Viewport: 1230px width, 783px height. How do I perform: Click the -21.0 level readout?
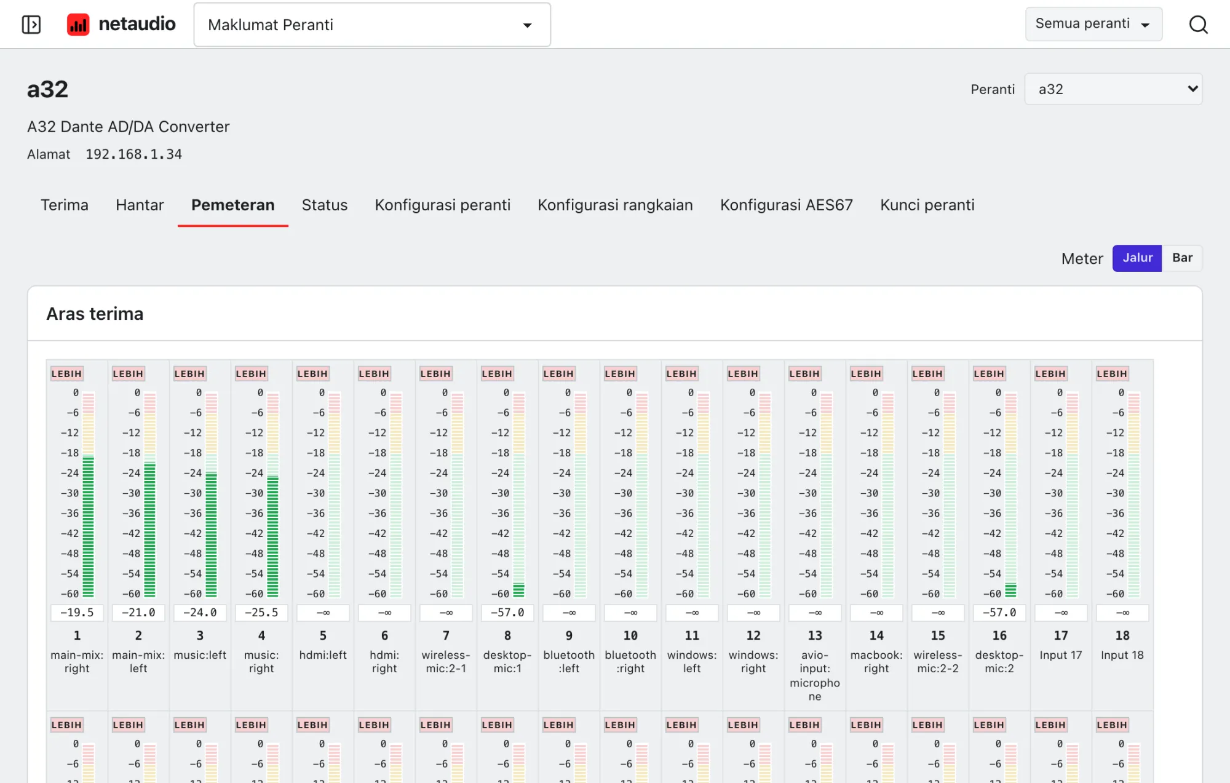138,613
